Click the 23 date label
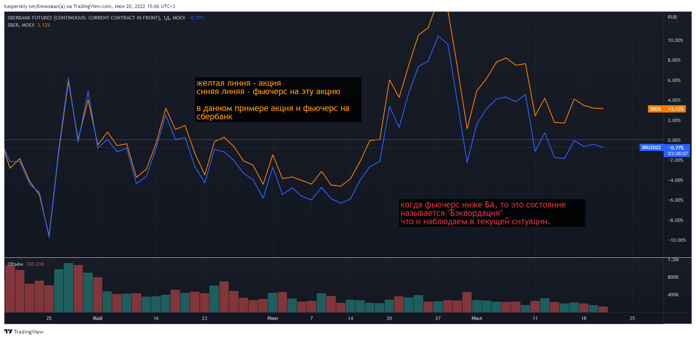 [x=205, y=318]
